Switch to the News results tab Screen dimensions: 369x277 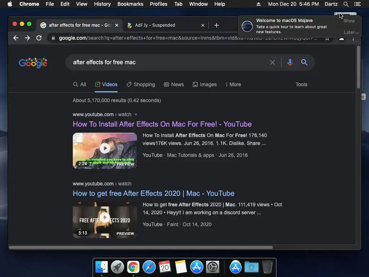(174, 84)
